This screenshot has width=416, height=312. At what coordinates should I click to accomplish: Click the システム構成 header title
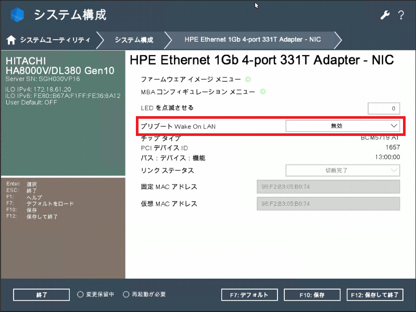pyautogui.click(x=70, y=15)
